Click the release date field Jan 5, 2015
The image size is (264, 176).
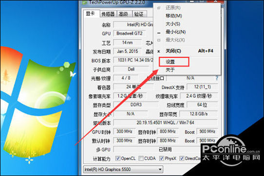pyautogui.click(x=128, y=51)
